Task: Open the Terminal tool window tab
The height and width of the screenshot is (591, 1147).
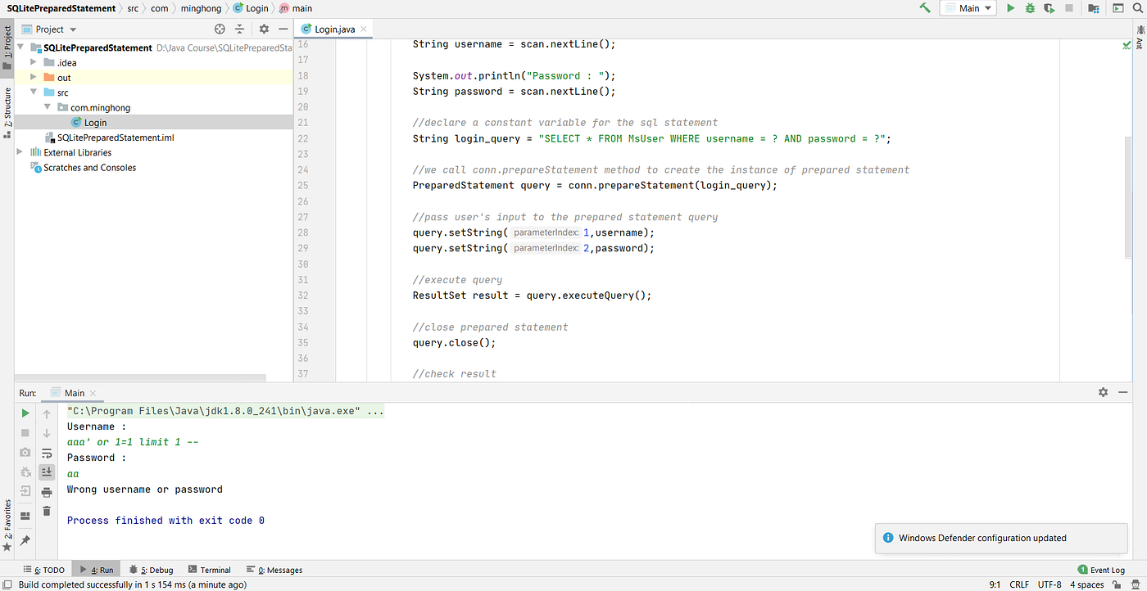Action: [210, 570]
